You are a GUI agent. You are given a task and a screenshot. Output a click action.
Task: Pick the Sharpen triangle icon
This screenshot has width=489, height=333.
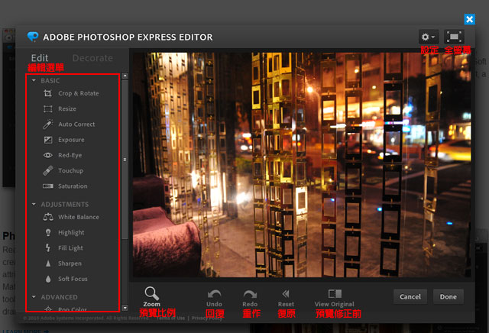(x=48, y=263)
